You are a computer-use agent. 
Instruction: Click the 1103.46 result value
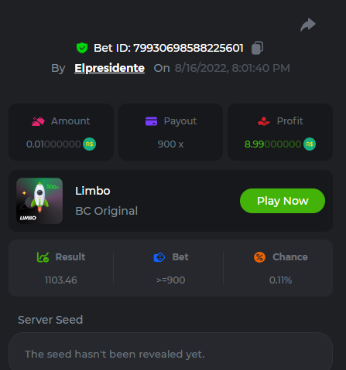click(61, 280)
